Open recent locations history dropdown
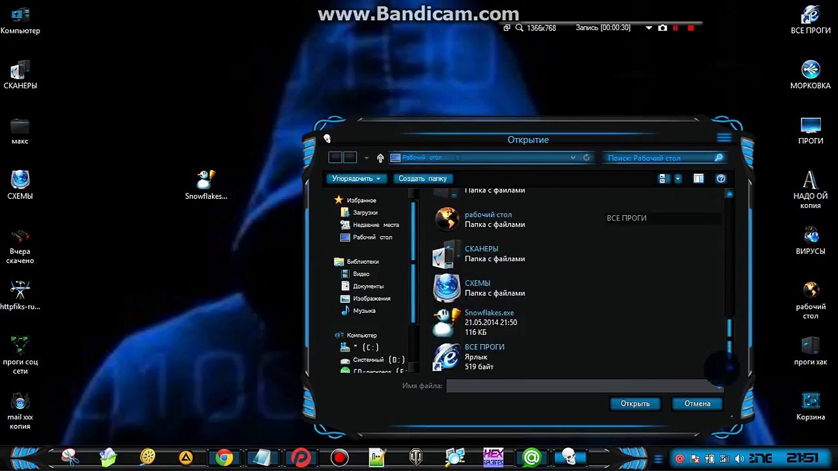The image size is (838, 471). click(x=366, y=158)
